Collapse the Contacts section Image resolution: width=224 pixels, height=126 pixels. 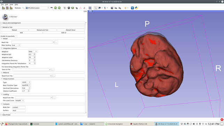[43, 104]
